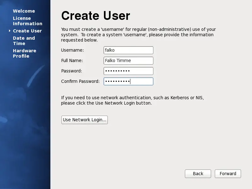The image size is (252, 189).
Task: Proceed with the Forward button
Action: tap(228, 174)
